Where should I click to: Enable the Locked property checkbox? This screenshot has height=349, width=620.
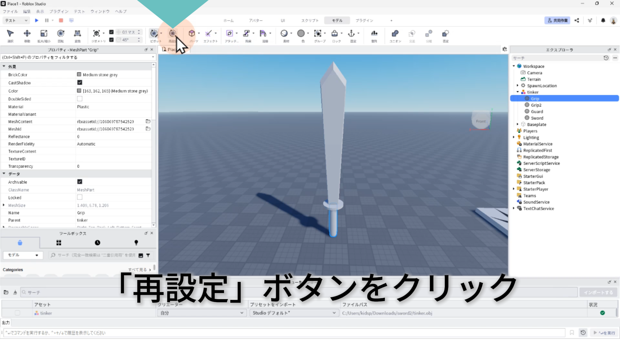[x=80, y=197]
